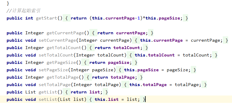The height and width of the screenshot is (110, 232).
Task: Click the number 1 in getStart expression
Action: (x=139, y=18)
